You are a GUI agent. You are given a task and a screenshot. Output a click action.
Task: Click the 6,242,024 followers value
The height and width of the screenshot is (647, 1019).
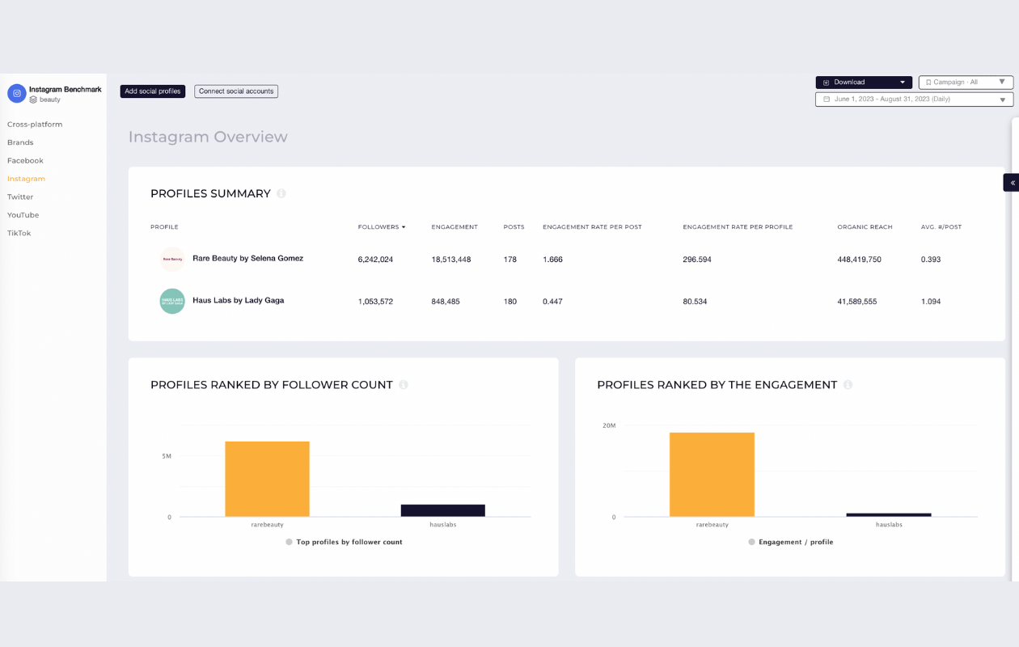pyautogui.click(x=375, y=260)
